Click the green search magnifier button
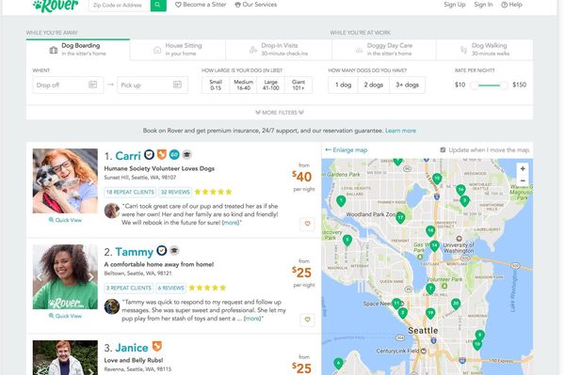 pyautogui.click(x=158, y=5)
